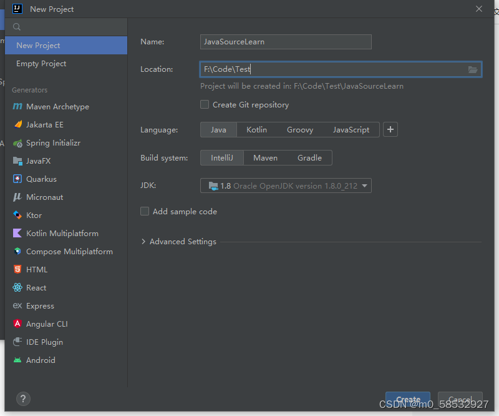Choose React generator label
Viewport: 499px width, 416px height.
coord(36,288)
